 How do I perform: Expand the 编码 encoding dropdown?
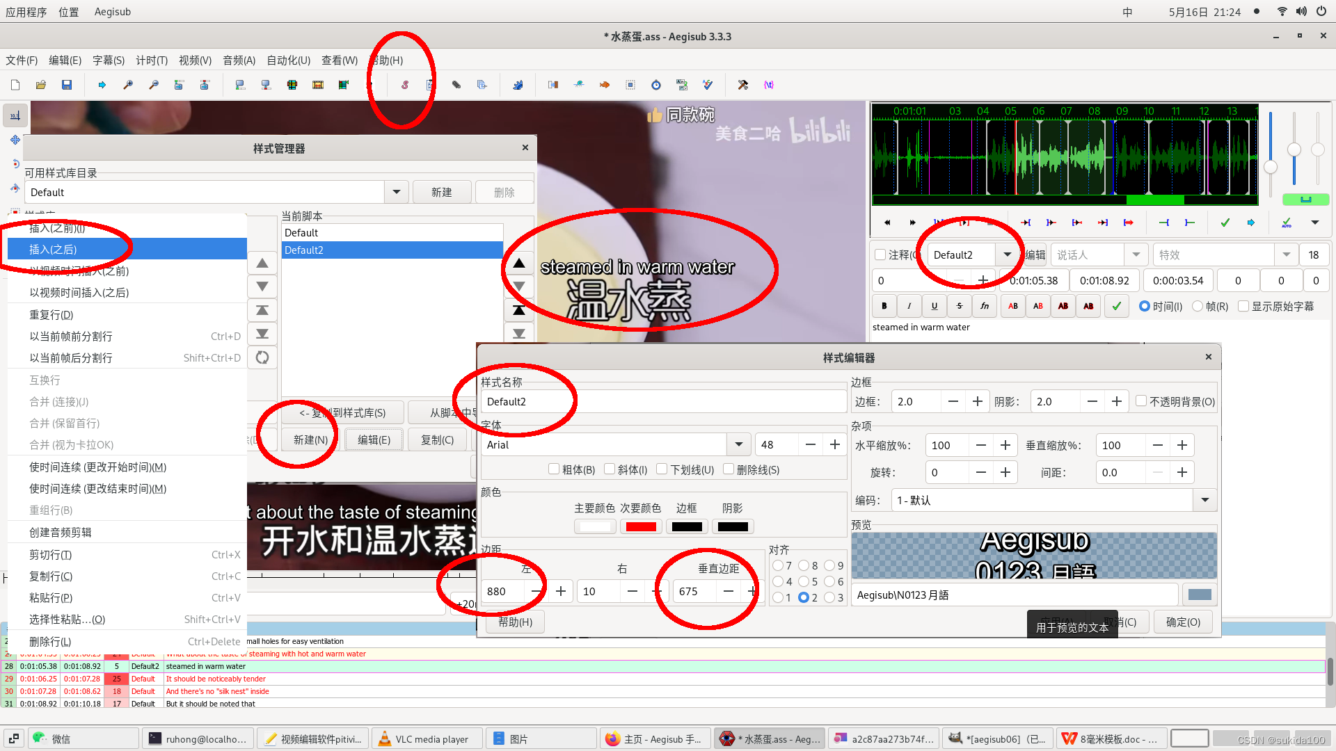point(1204,500)
